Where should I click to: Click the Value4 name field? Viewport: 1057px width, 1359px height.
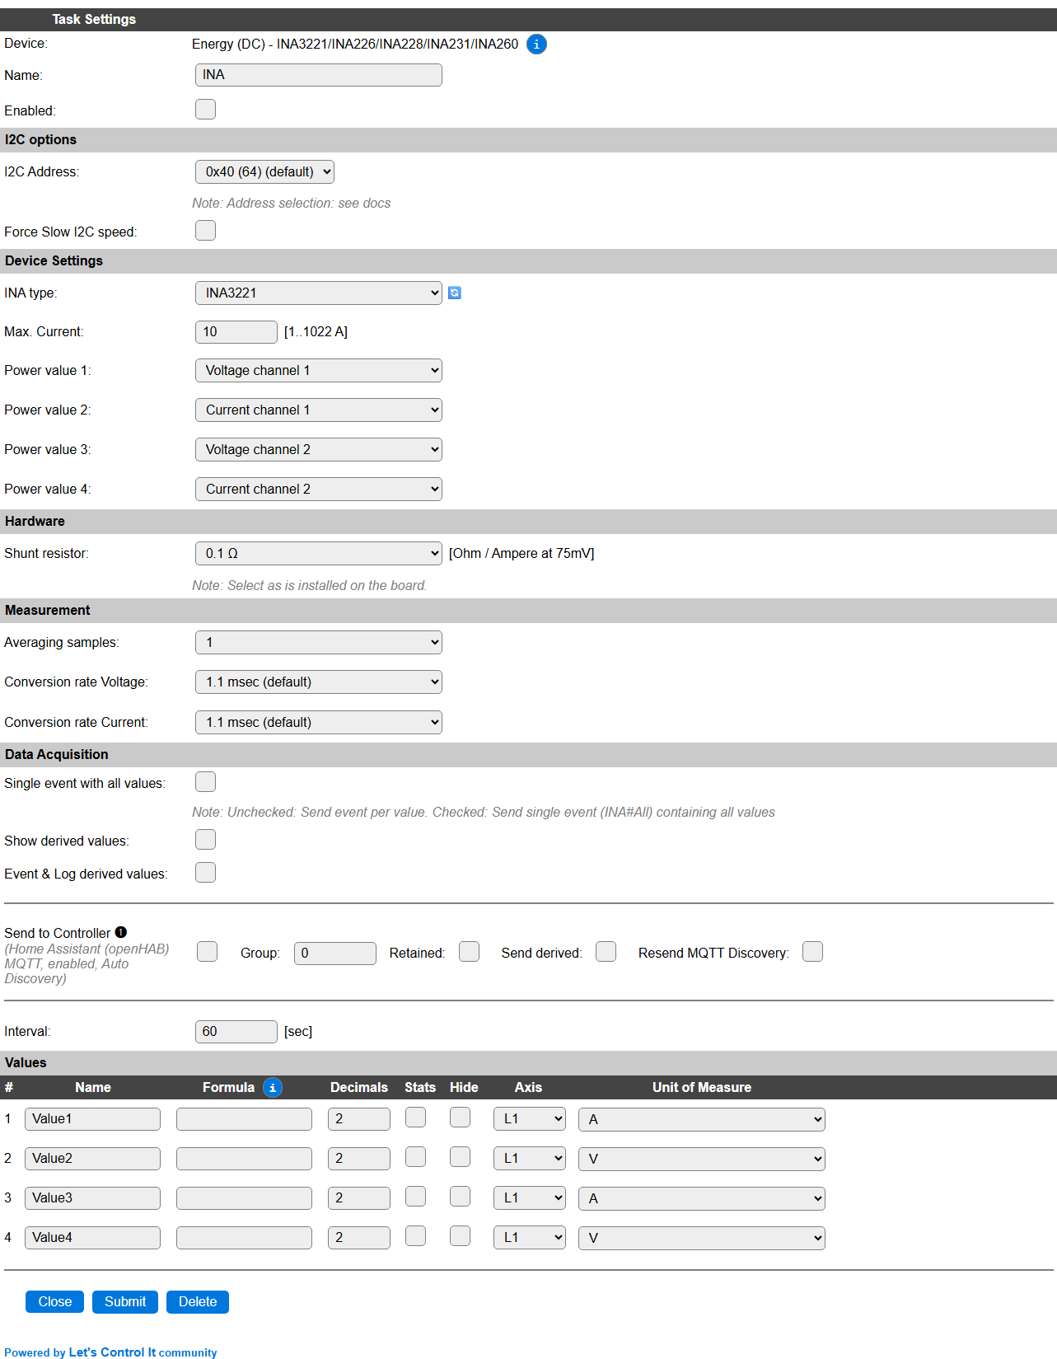(92, 1238)
